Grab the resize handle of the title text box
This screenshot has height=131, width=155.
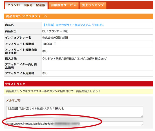click(x=142, y=116)
